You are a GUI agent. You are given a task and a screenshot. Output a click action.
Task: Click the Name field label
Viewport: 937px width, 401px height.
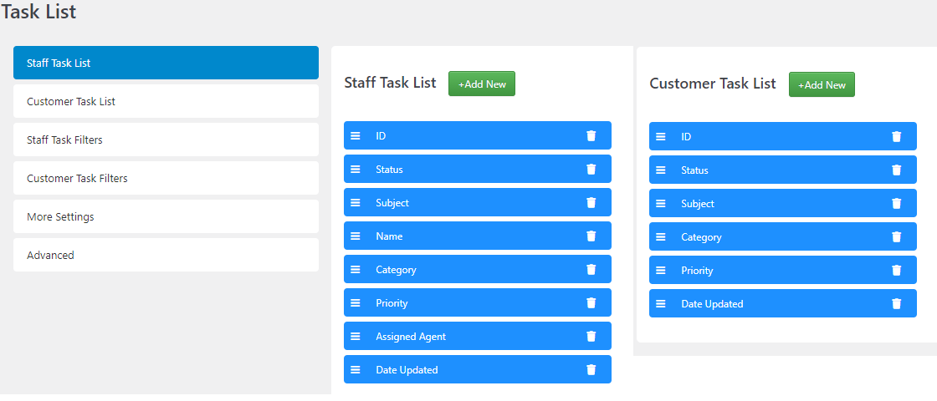(389, 236)
